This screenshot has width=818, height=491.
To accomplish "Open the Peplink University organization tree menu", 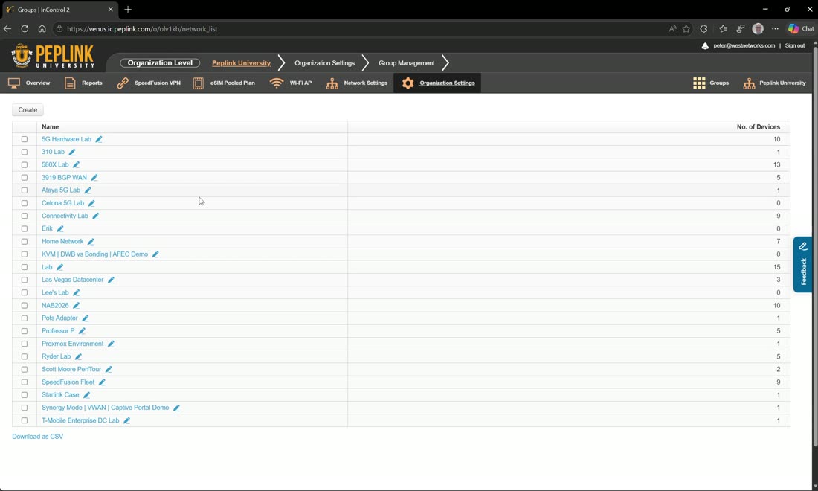I will pos(774,83).
